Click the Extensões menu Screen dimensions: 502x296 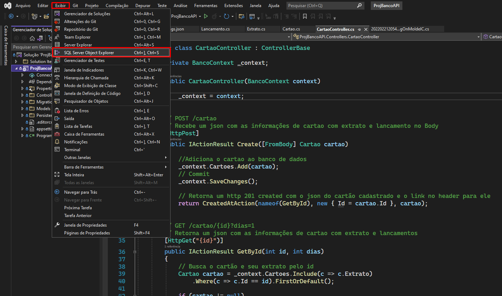click(x=234, y=6)
